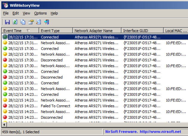
Task: Open the Help menu
Action: coord(54,13)
